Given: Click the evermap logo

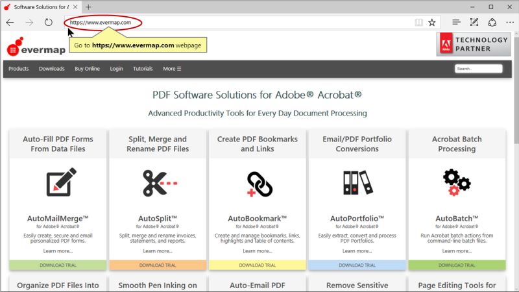Looking at the screenshot, I should pyautogui.click(x=36, y=47).
